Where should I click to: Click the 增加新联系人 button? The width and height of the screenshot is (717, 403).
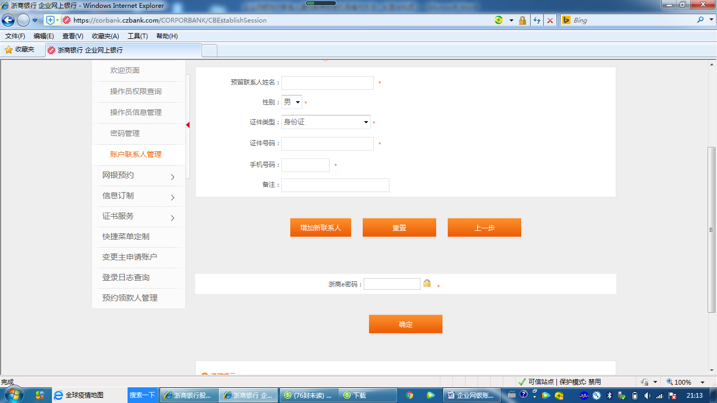point(321,228)
